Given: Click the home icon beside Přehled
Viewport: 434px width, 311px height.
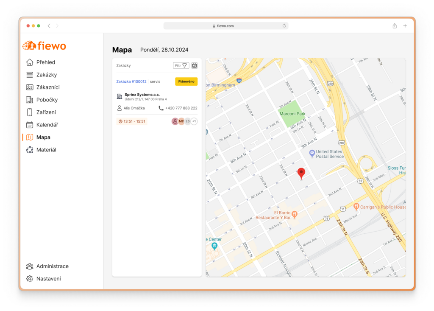Looking at the screenshot, I should [x=30, y=62].
